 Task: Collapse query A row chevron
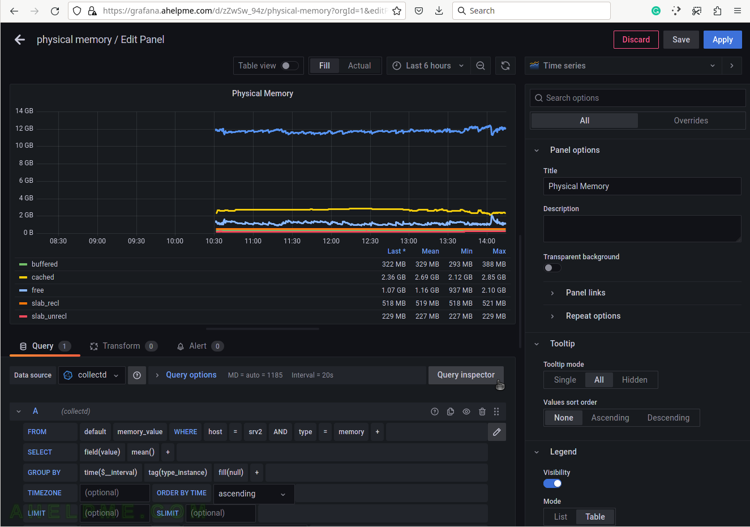19,412
